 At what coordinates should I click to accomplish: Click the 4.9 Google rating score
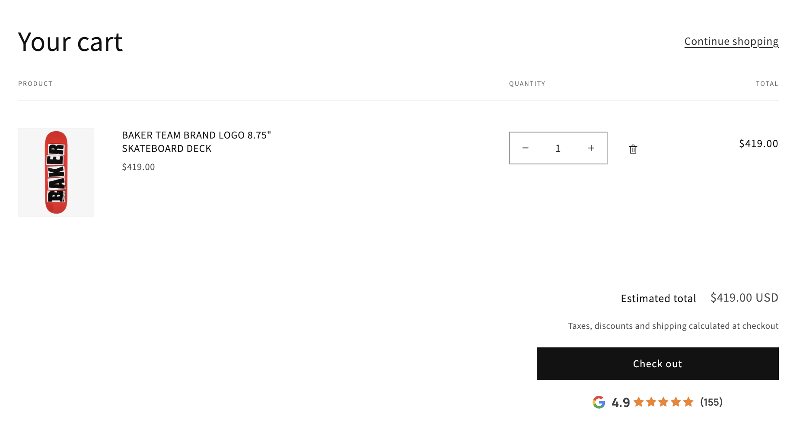pyautogui.click(x=621, y=403)
